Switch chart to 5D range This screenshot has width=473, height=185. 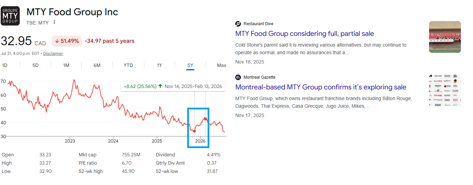coord(35,65)
